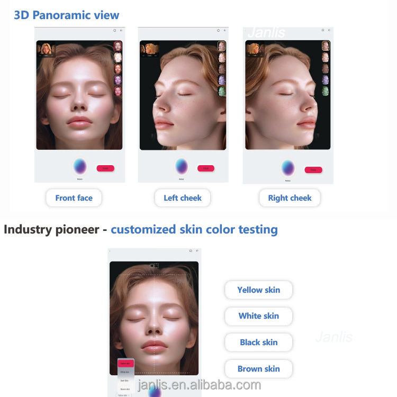Click the red pill button in Left cheek screen

point(206,168)
